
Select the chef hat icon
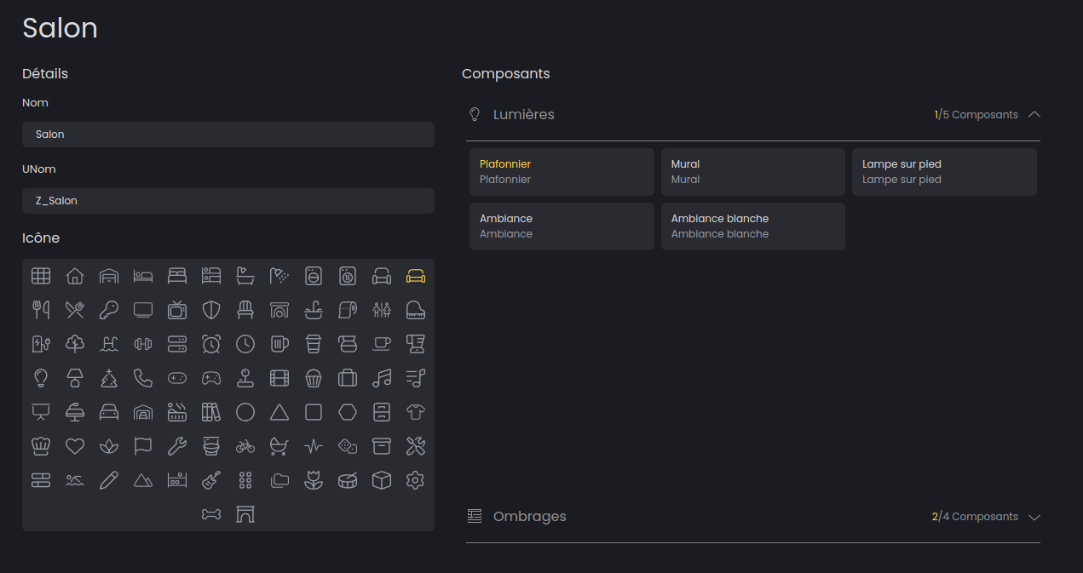pos(41,446)
